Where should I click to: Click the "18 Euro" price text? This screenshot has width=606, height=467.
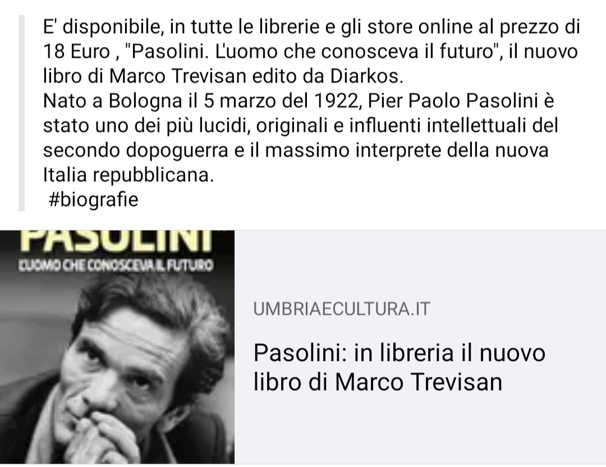click(x=76, y=52)
